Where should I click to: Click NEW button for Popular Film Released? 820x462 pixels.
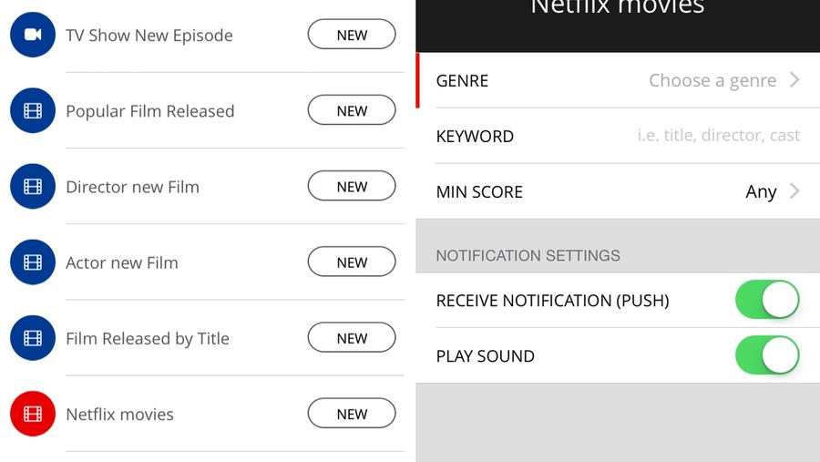(x=352, y=110)
